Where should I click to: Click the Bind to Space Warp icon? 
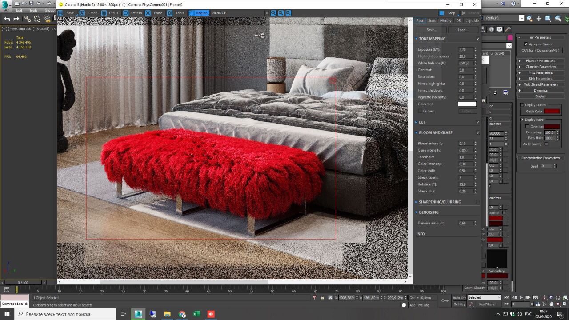47,19
